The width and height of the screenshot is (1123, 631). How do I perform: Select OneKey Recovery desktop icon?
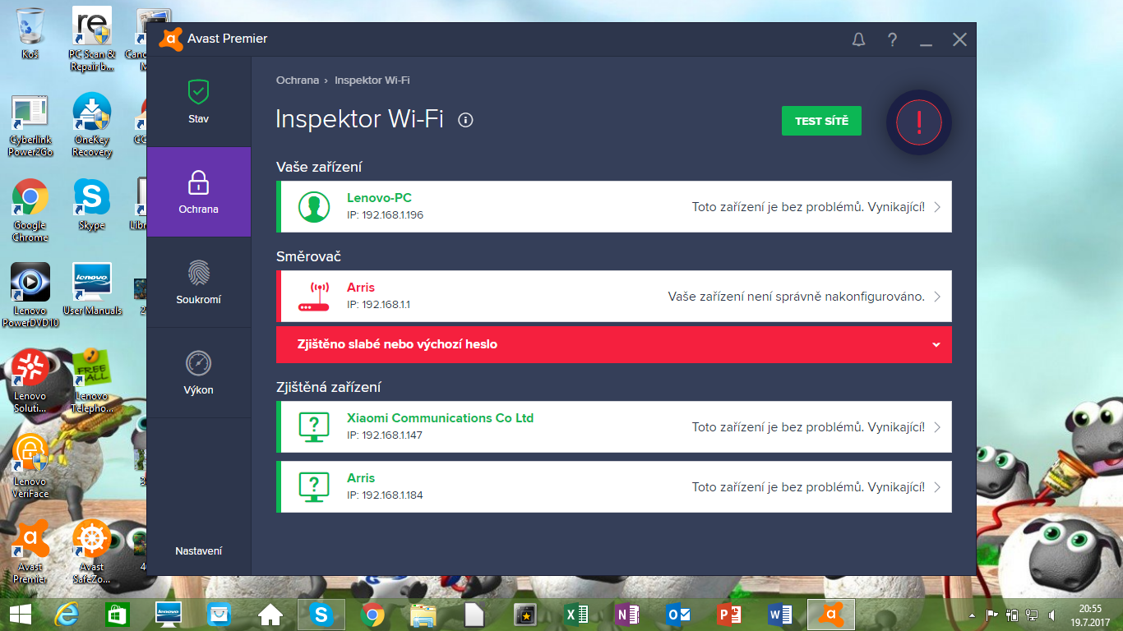91,125
